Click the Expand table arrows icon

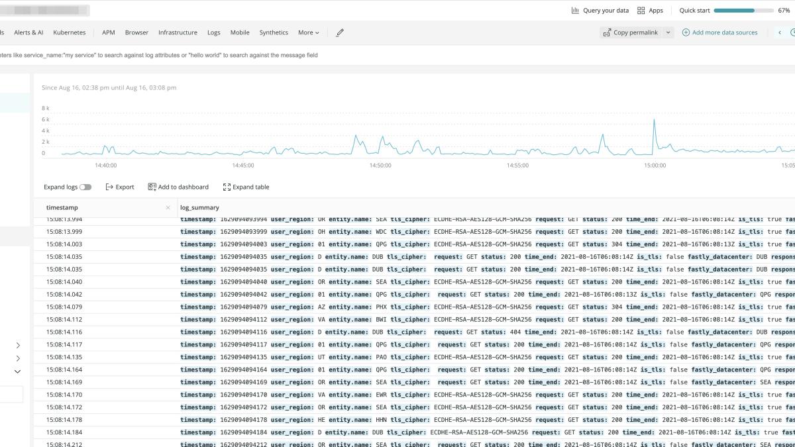coord(227,187)
